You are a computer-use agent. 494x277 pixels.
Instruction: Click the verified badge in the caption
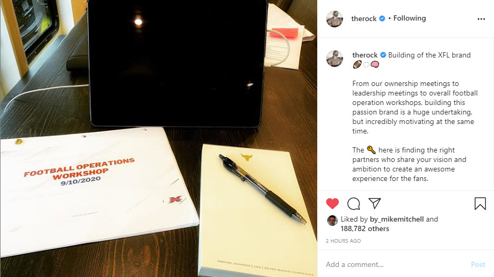click(x=383, y=55)
